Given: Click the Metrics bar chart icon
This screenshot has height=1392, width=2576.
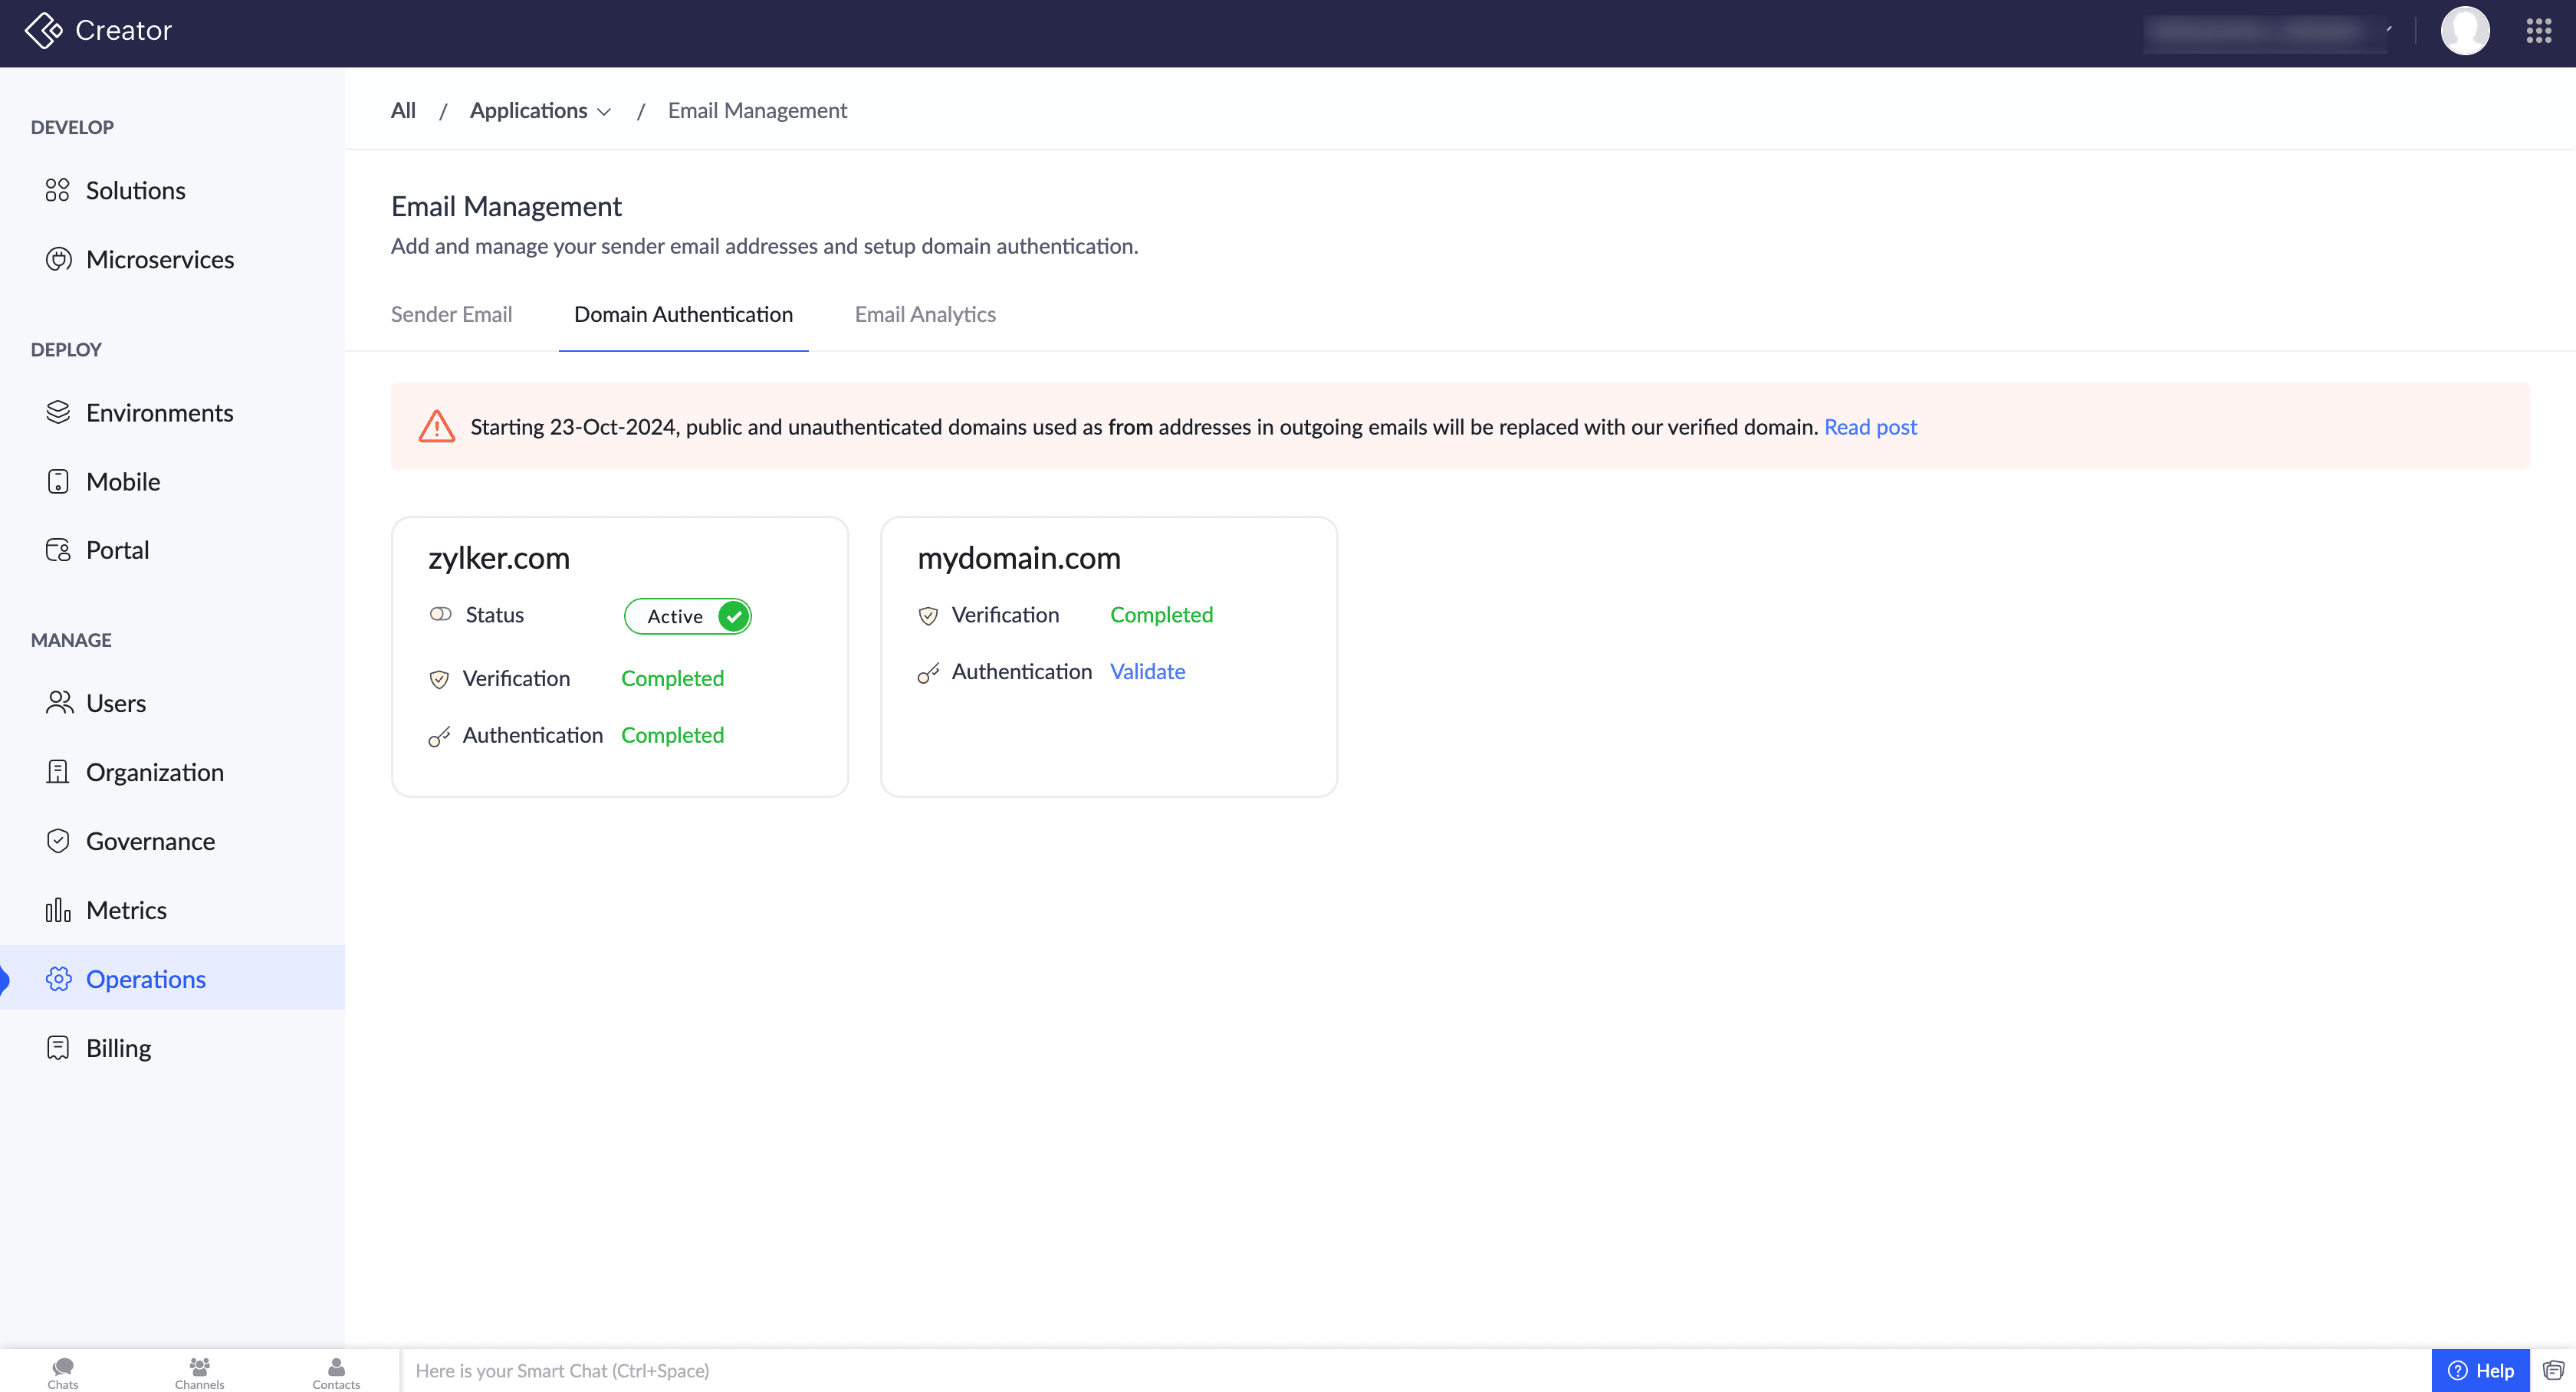Looking at the screenshot, I should coord(58,910).
